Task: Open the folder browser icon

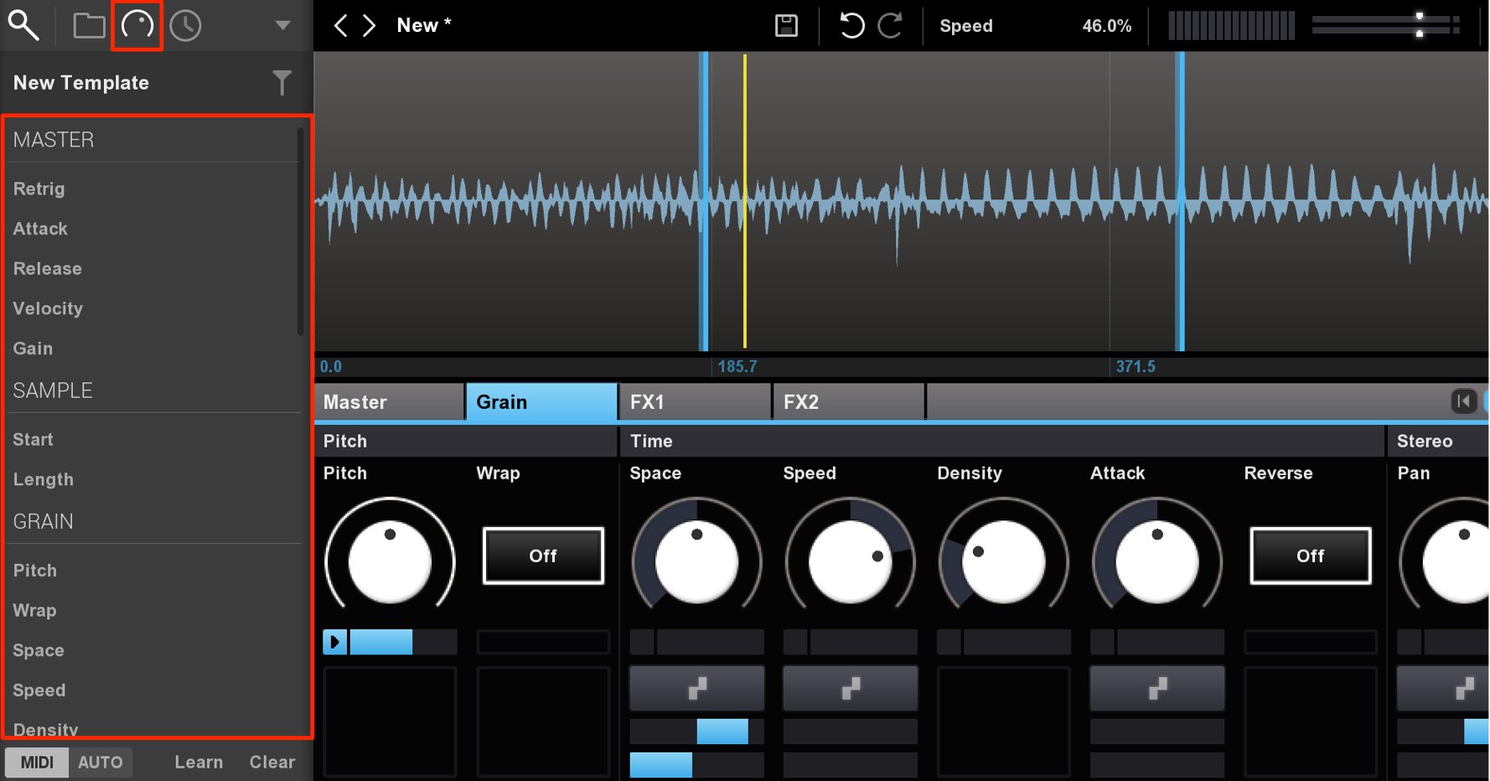Action: (x=88, y=25)
